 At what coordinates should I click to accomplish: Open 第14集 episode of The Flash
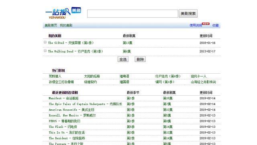[168, 127]
